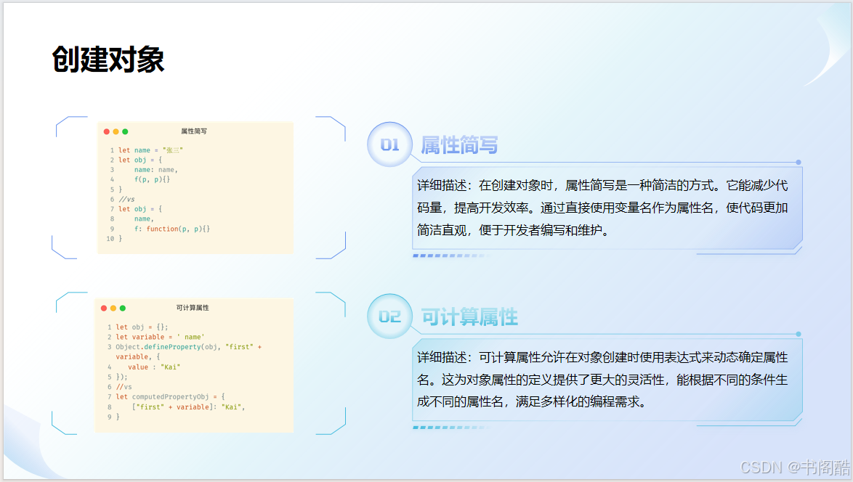853x482 pixels.
Task: Click the green dot in 属性简写 code window
Action: [x=125, y=131]
